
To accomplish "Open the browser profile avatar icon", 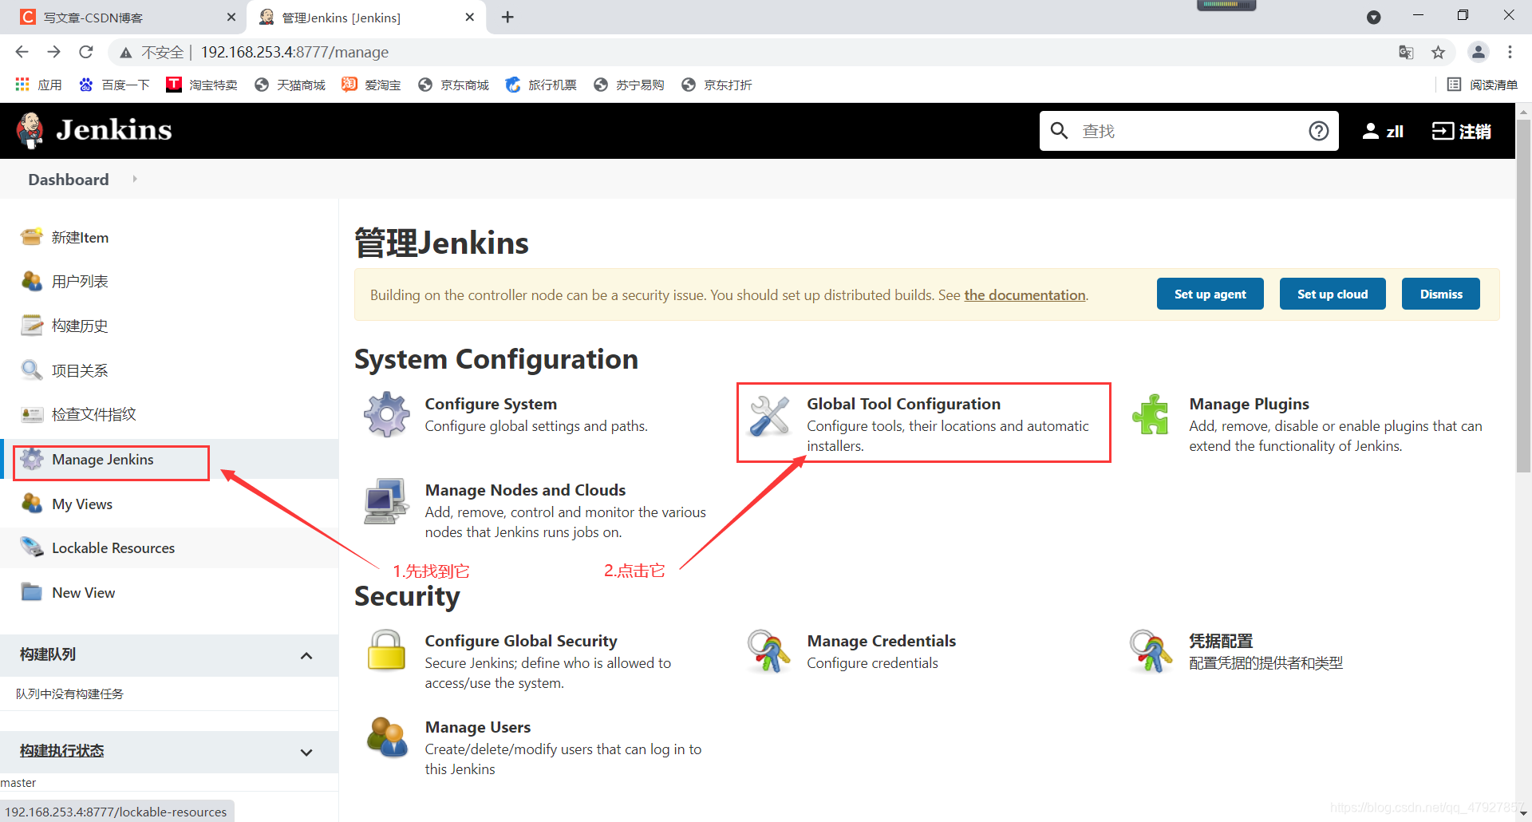I will [1479, 53].
